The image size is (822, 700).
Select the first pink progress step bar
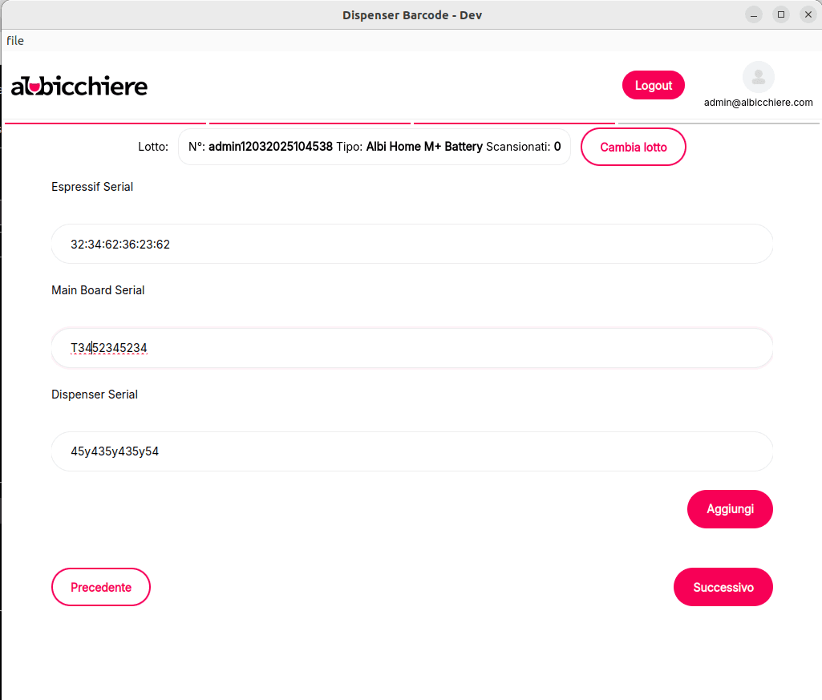coord(105,123)
